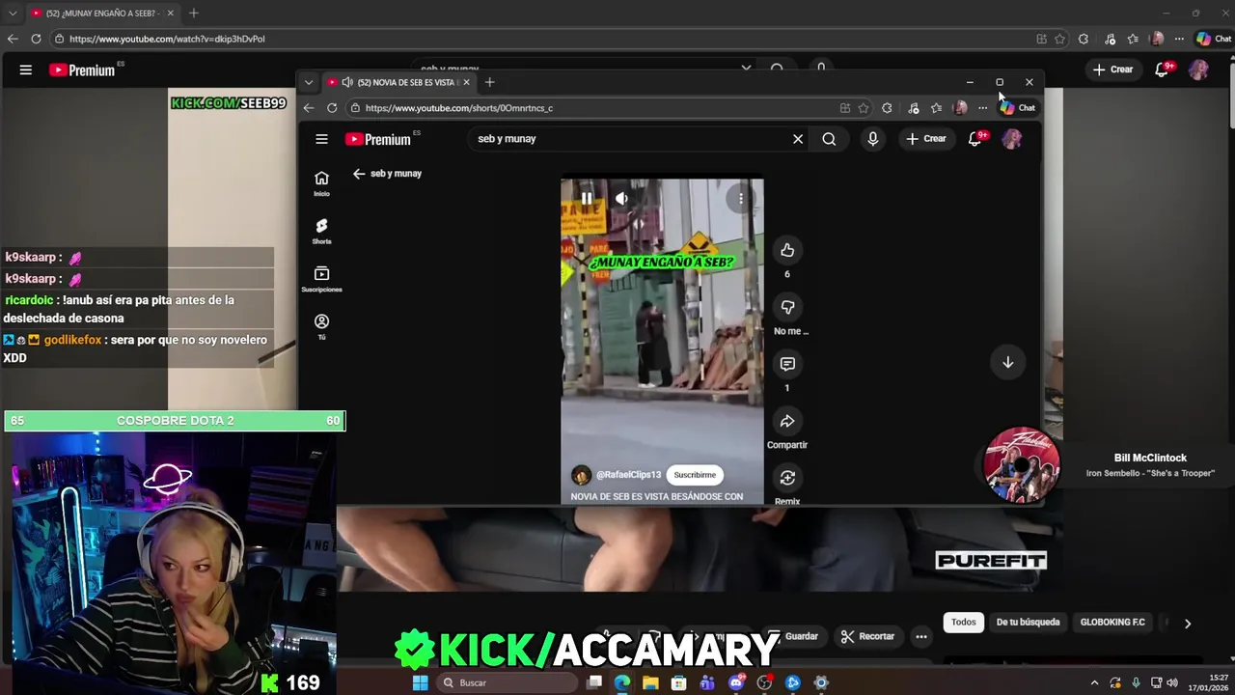Viewport: 1235px width, 695px height.
Task: Open Discord from the taskbar
Action: click(736, 682)
